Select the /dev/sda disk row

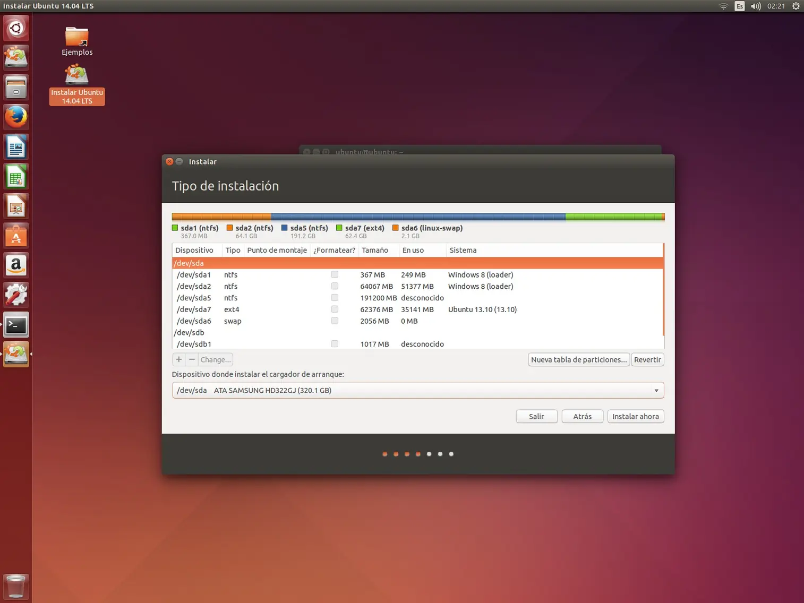(x=417, y=263)
